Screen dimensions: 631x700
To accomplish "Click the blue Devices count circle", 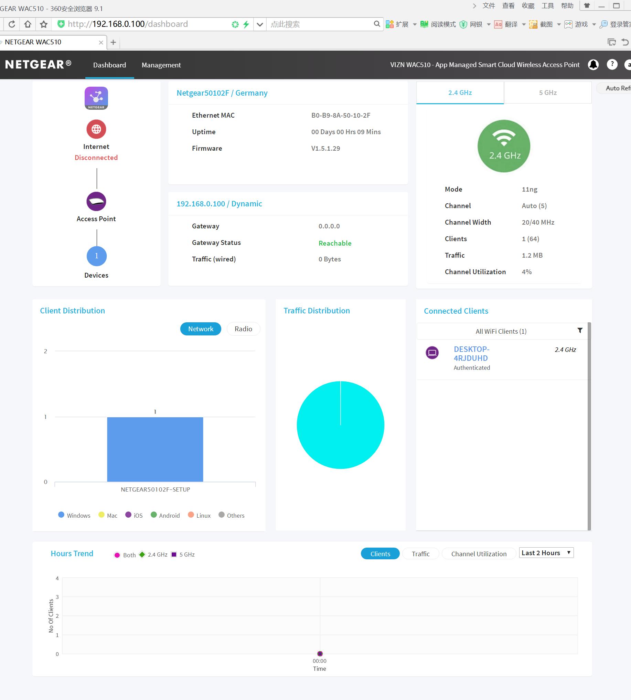I will [x=97, y=256].
